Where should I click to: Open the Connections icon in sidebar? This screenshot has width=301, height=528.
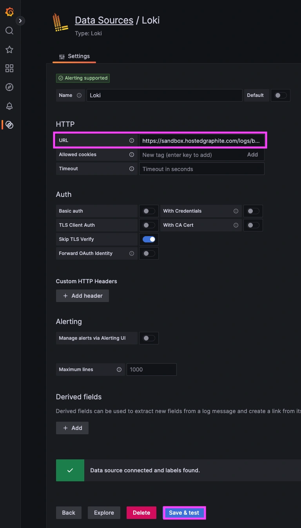click(9, 125)
